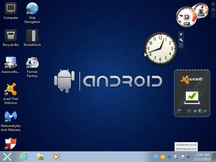The image size is (216, 162).
Task: Open the Web Navigation shortcut
Action: point(32,13)
